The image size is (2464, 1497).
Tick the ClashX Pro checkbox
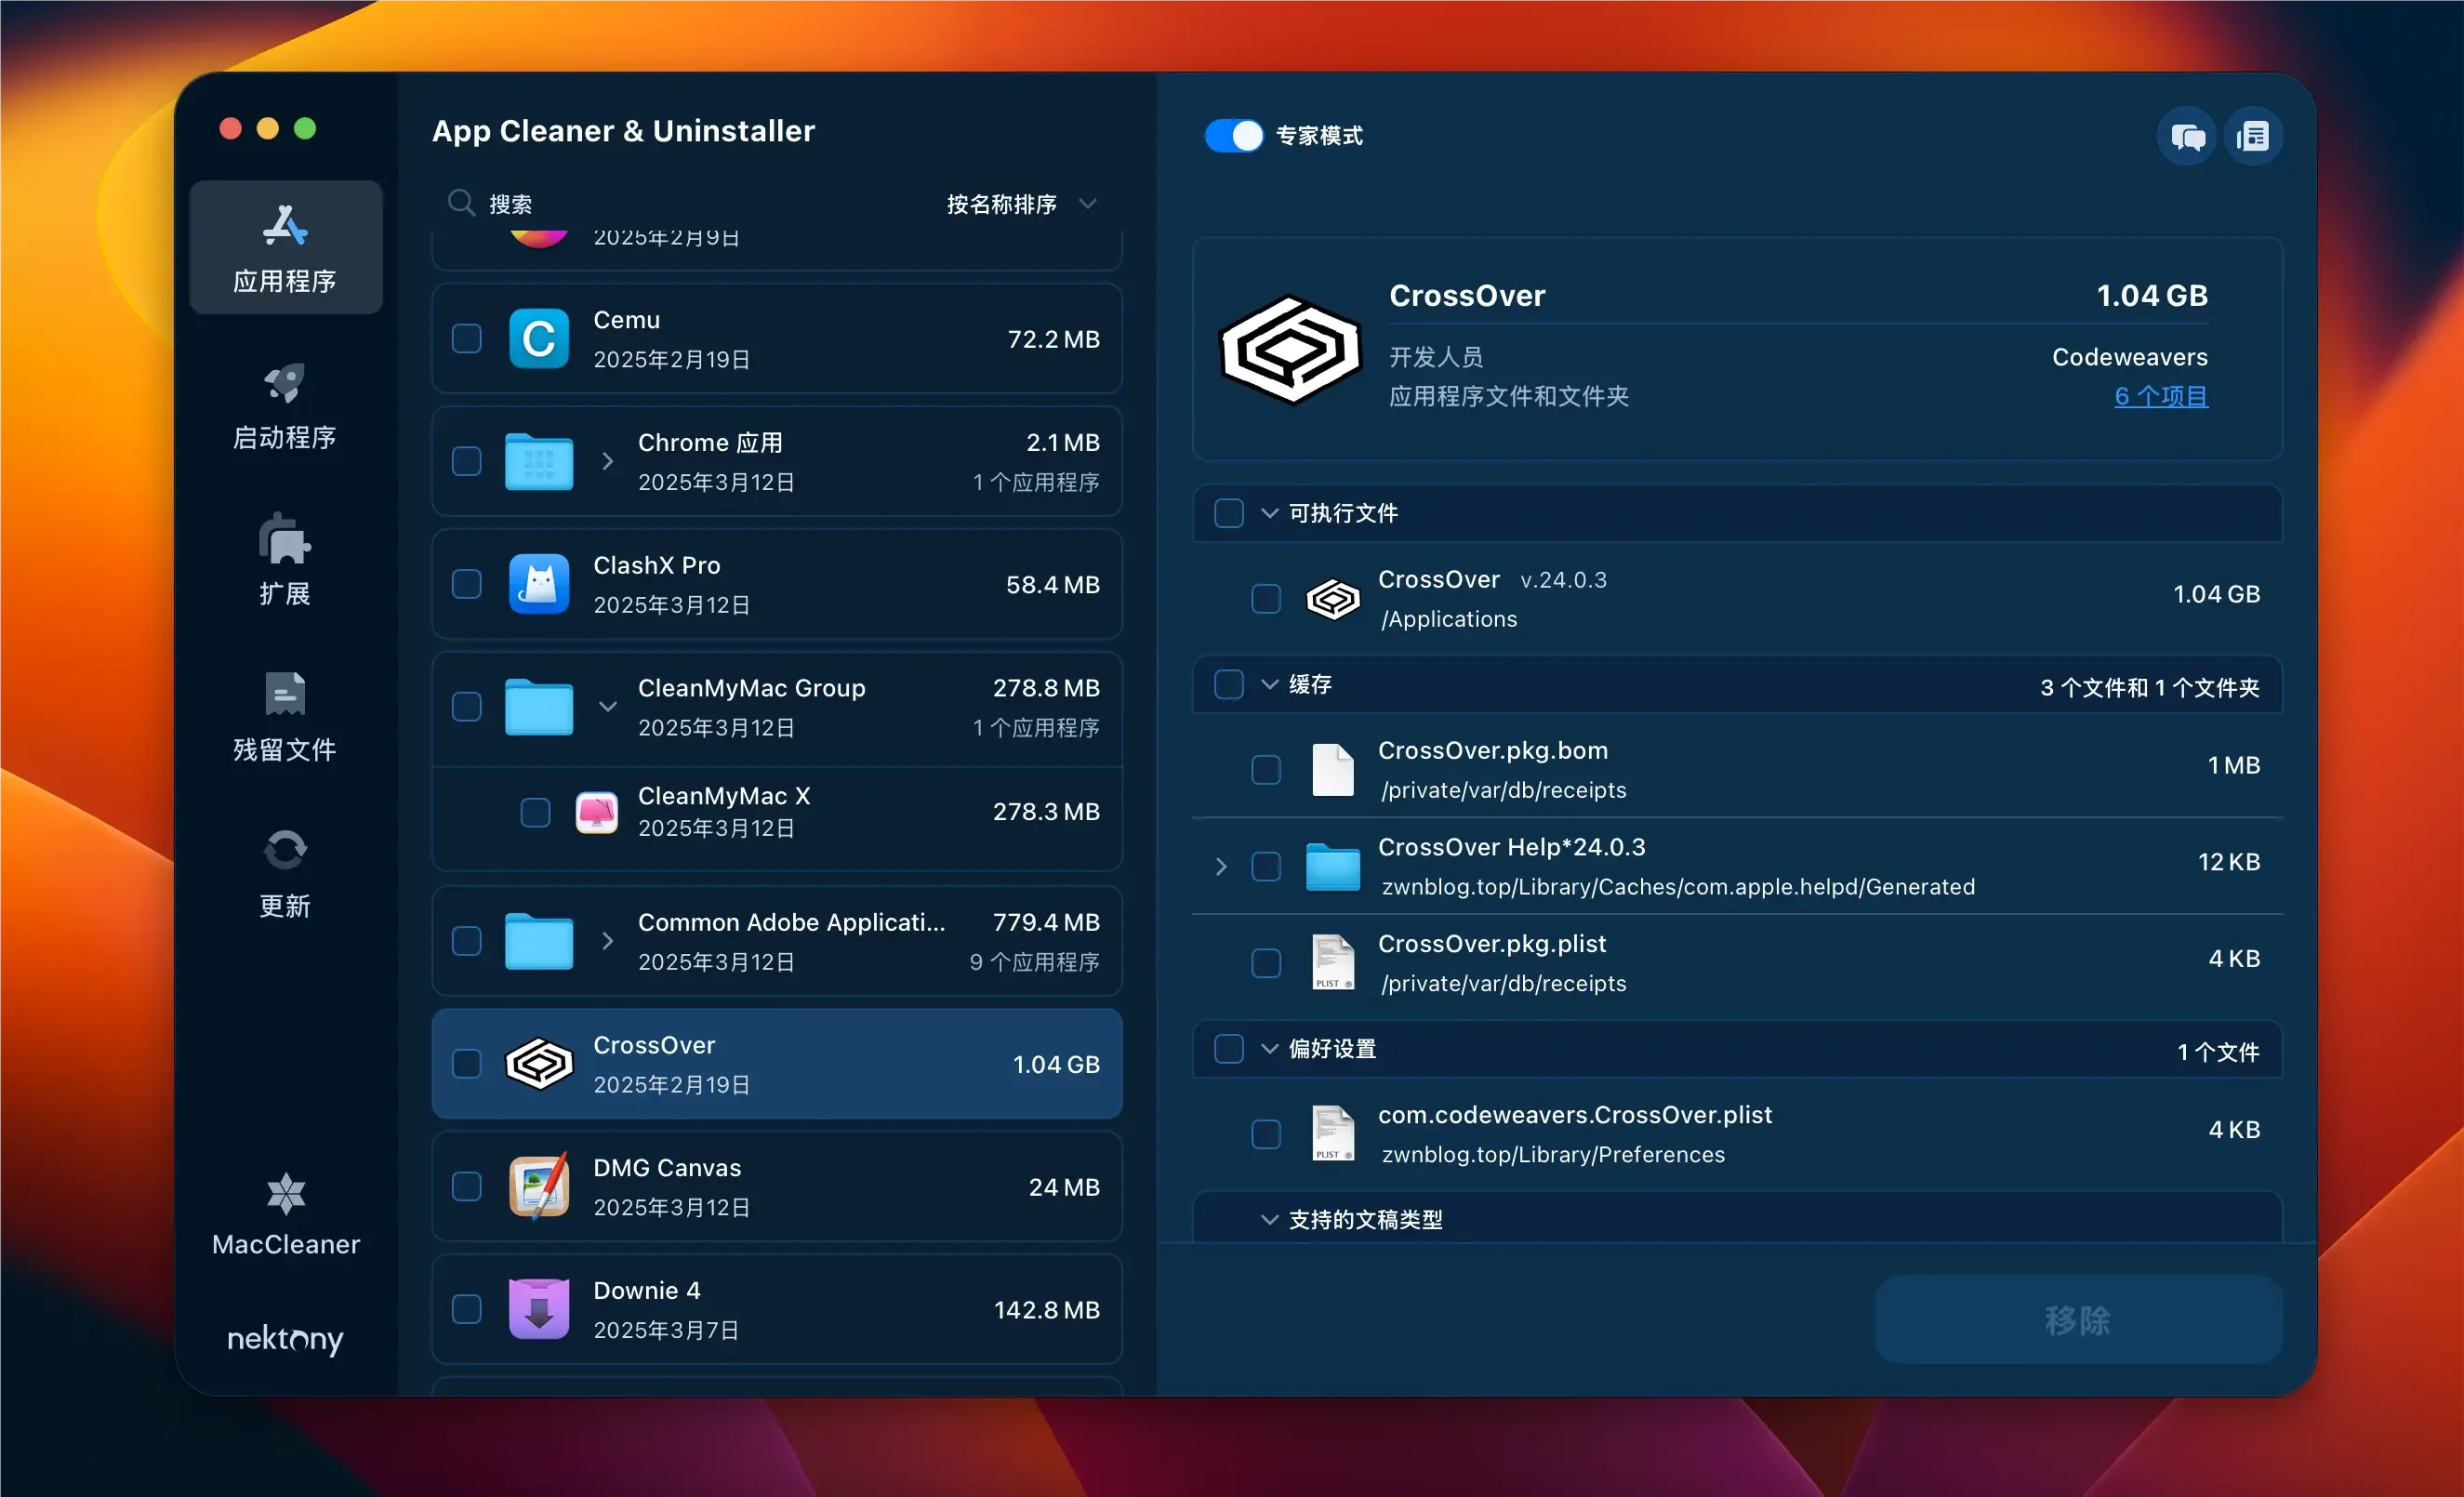pos(467,584)
